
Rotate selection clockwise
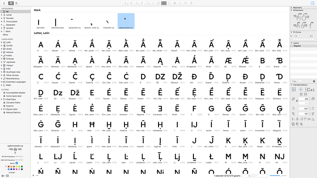(x=313, y=108)
